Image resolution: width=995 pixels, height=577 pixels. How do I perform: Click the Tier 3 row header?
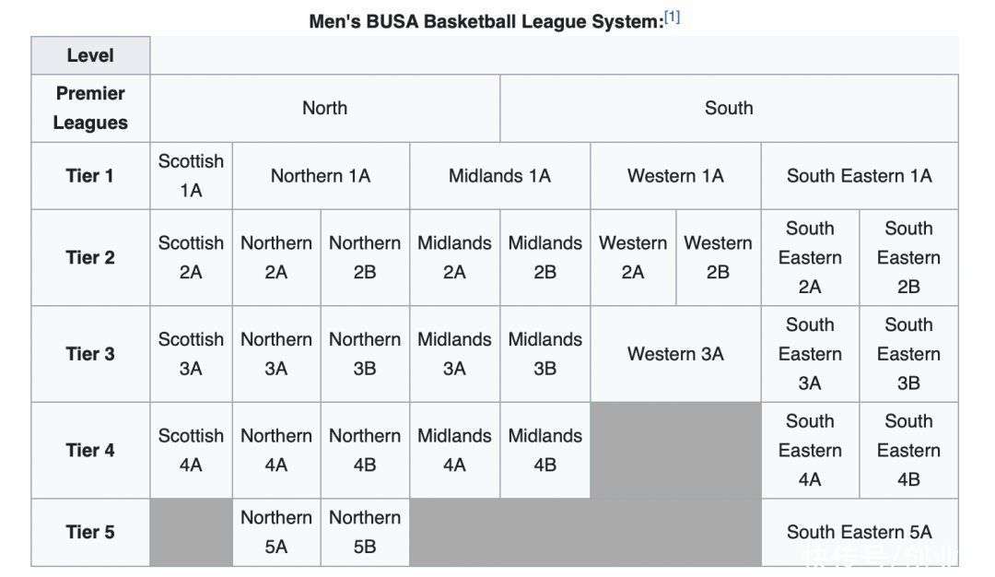[90, 354]
